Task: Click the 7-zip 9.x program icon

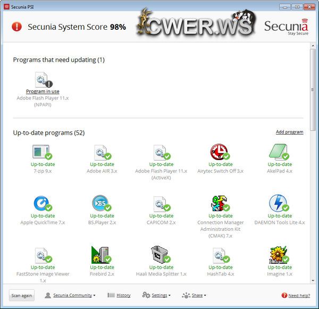Action: [41, 152]
